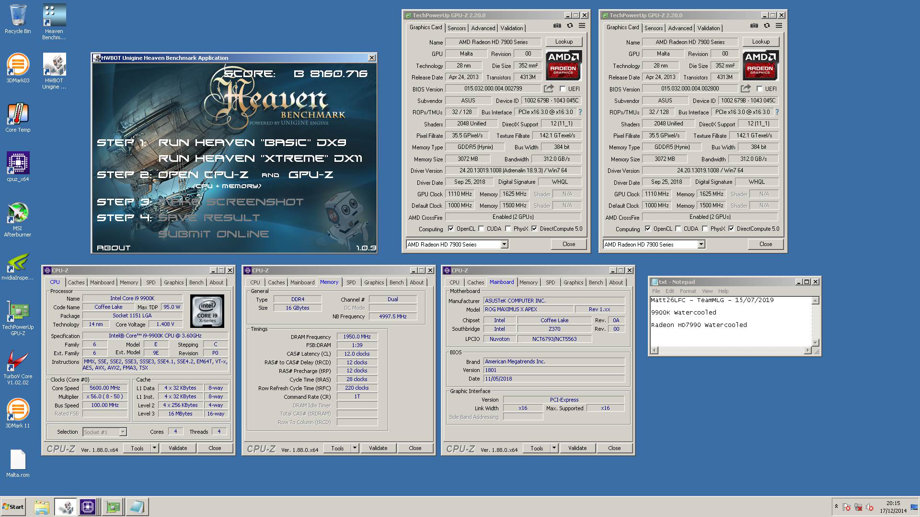This screenshot has height=517, width=920.
Task: Open hamburger menu in right GPU-Z window
Action: click(x=779, y=26)
